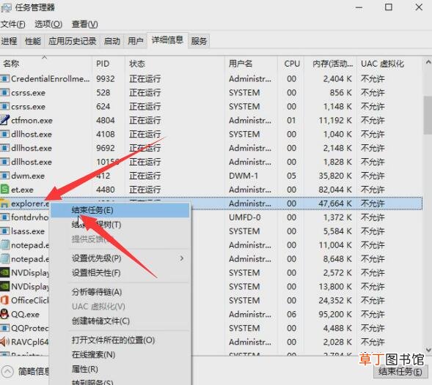Click the lsass.exe process icon
Screen dimensions: 432x385
[4, 231]
